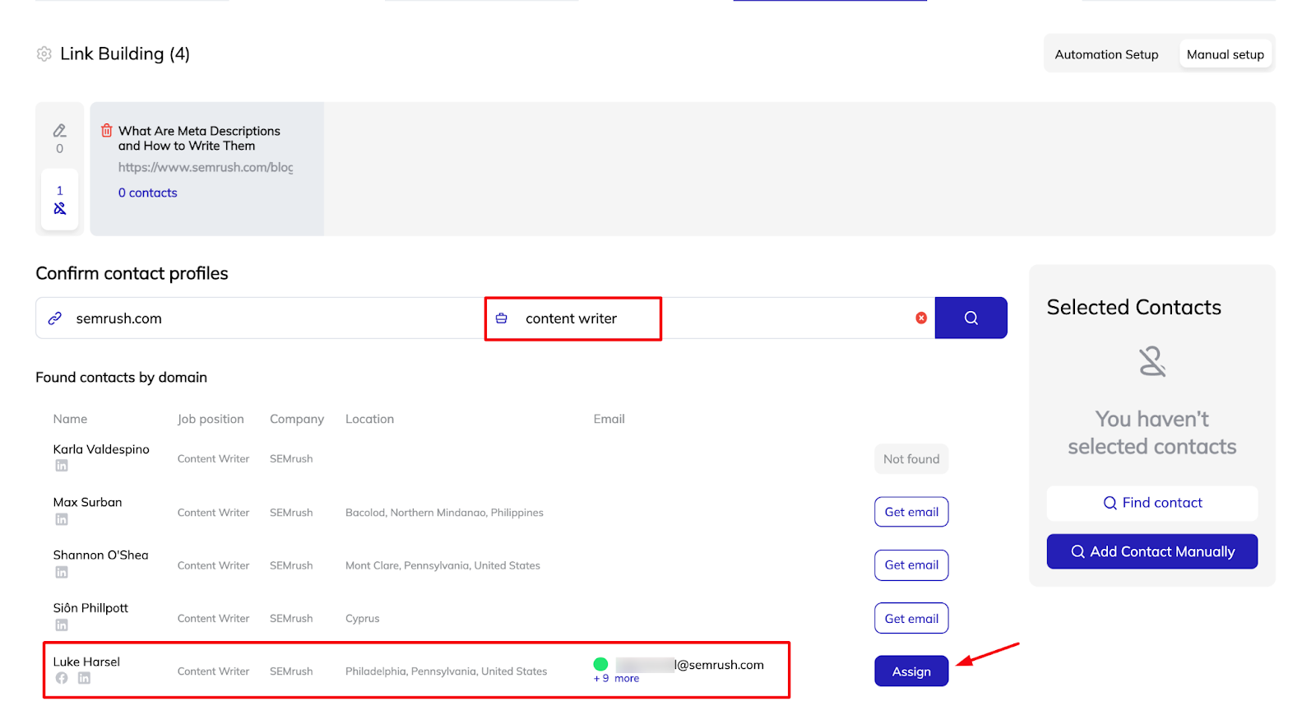Select the name Shannon O'Shea
The height and width of the screenshot is (720, 1316).
pos(101,555)
